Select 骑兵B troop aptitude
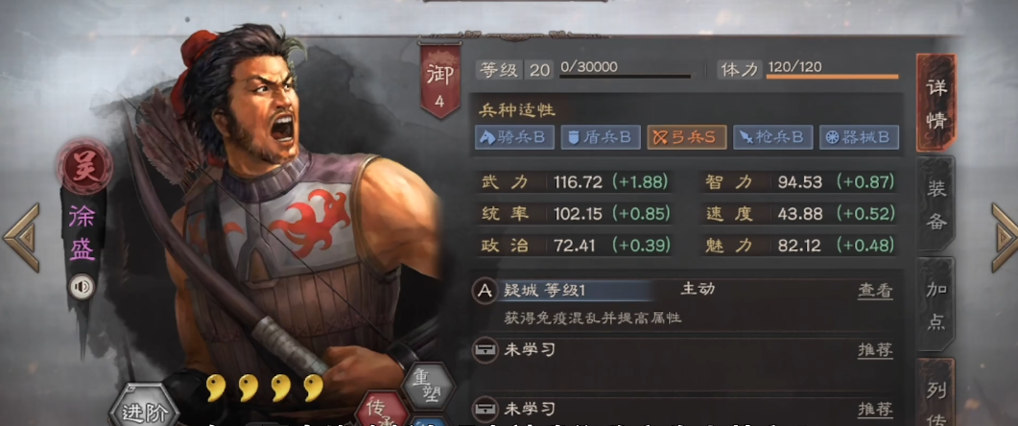The image size is (1018, 426). 514,137
